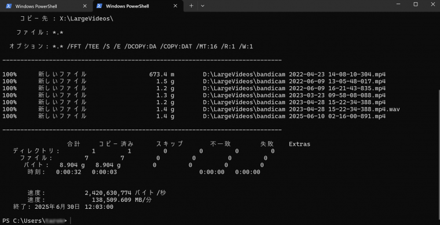Switch to the first Windows PowerShell tab
The height and width of the screenshot is (225, 440).
[x=46, y=6]
